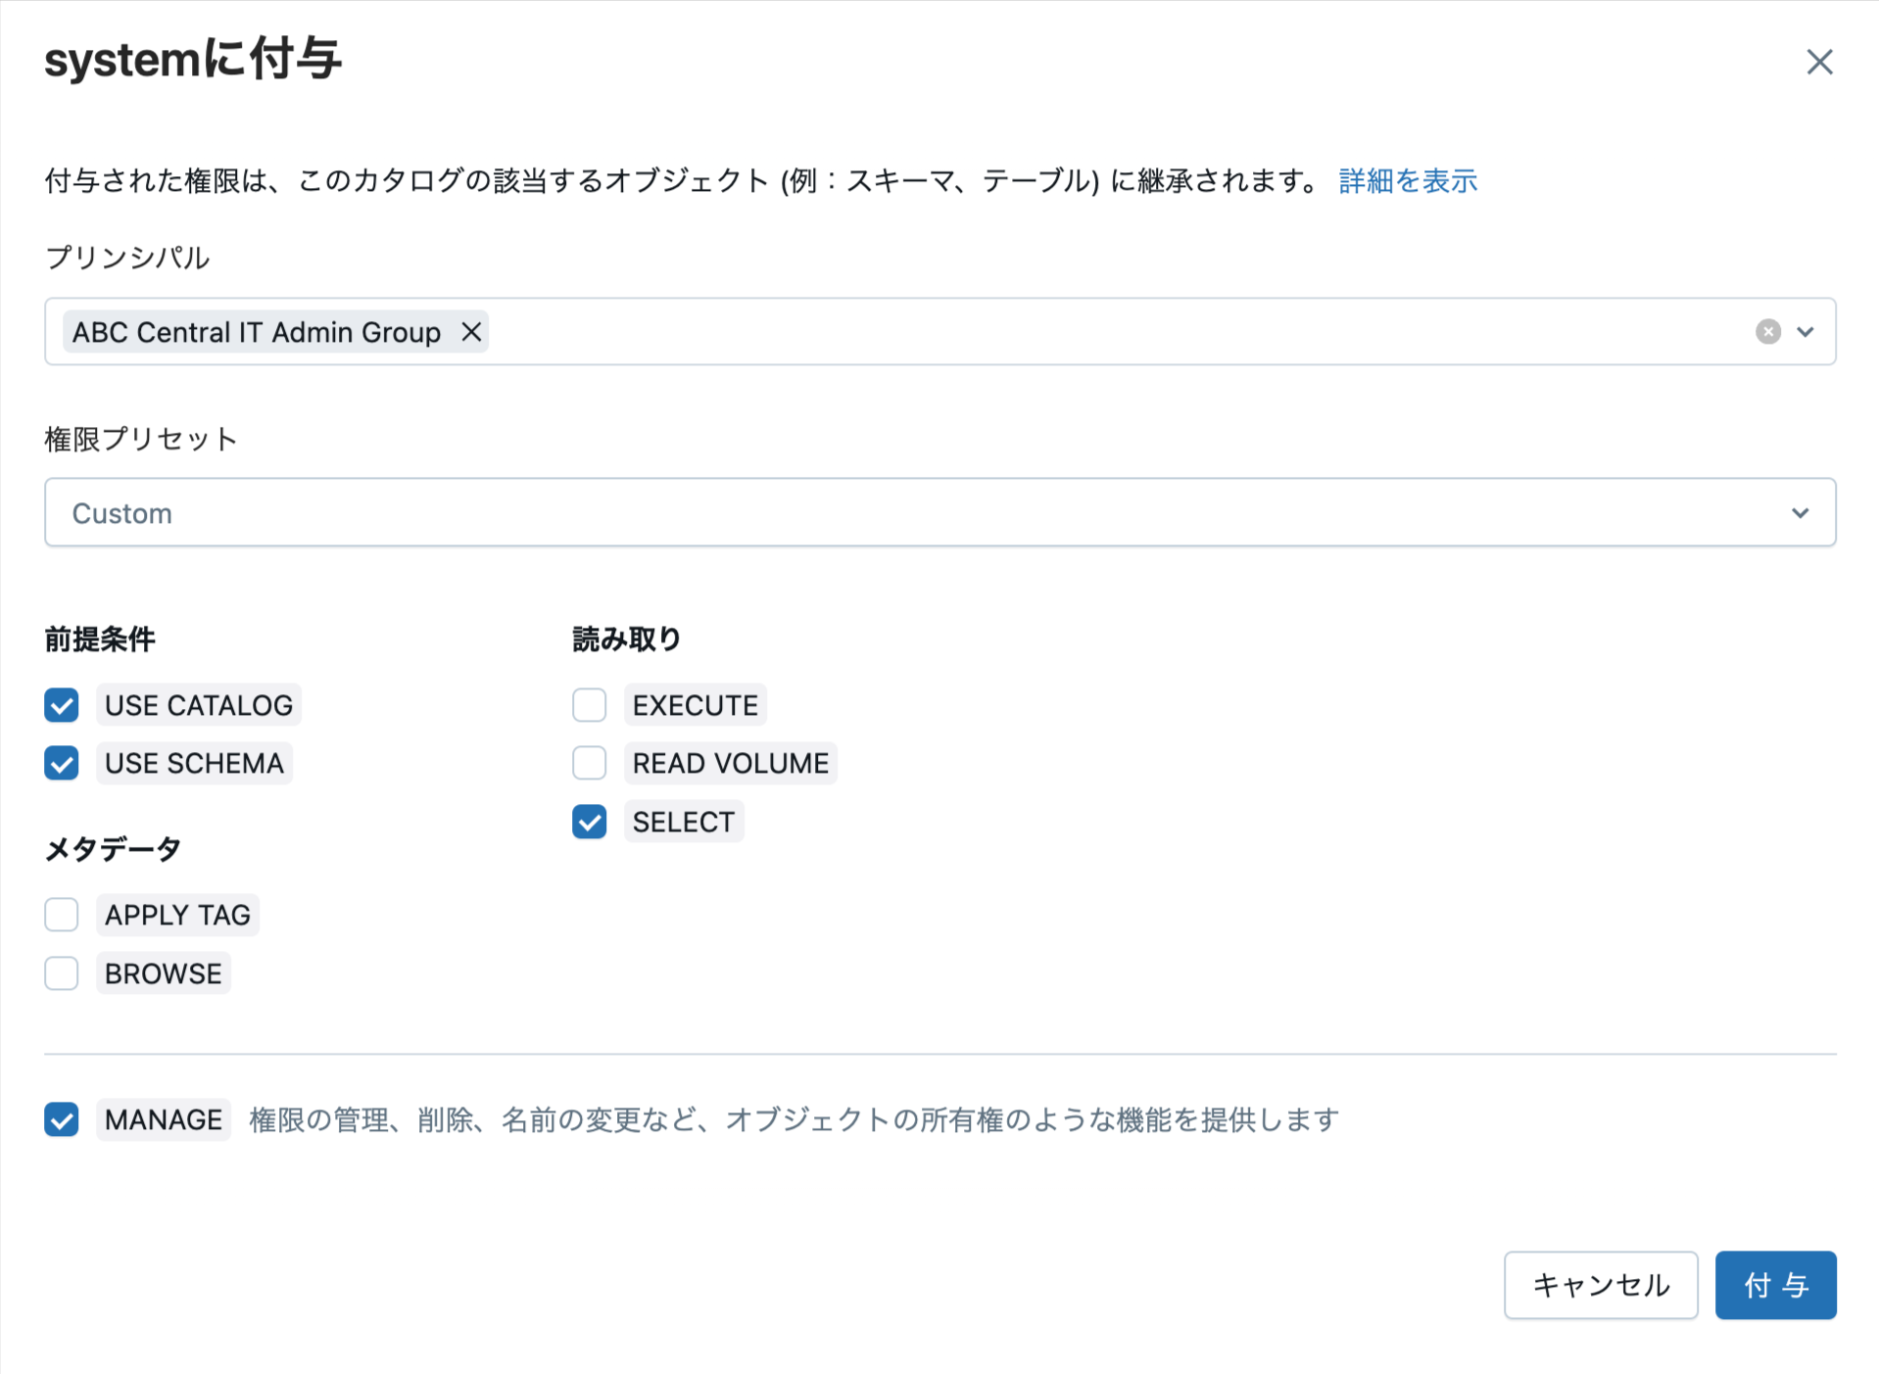
Task: Uncheck the SELECT privilege checkbox
Action: pos(590,822)
